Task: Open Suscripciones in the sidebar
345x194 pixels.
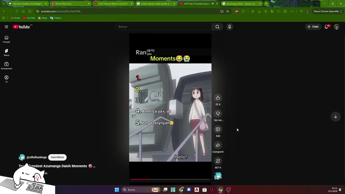Action: click(x=6, y=66)
